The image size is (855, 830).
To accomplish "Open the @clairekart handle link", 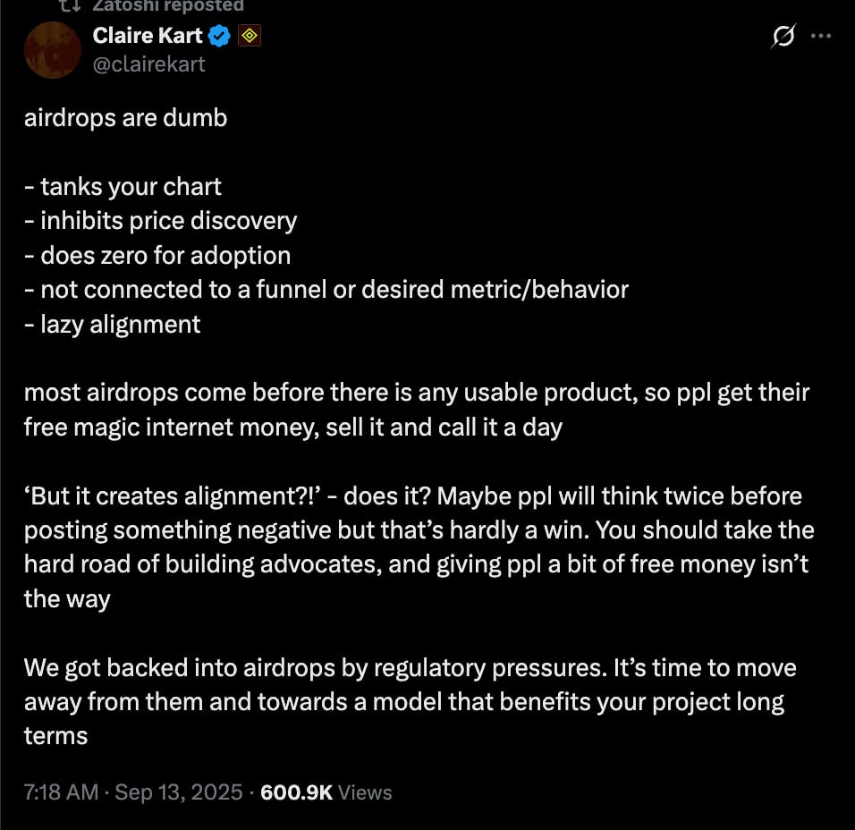I will pyautogui.click(x=148, y=64).
